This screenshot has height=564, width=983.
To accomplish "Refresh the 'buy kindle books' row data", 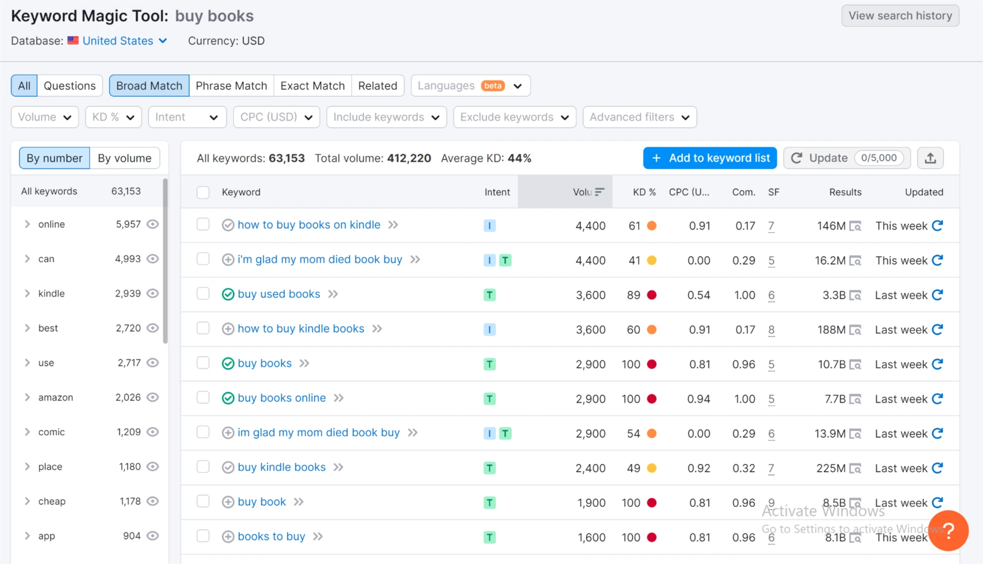I will click(x=937, y=468).
